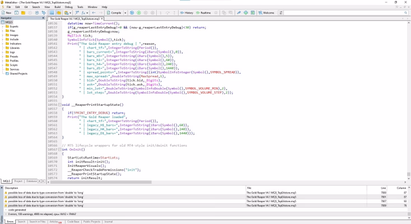
Task: Switch to Database tab in Navigator
Action: coord(31,181)
